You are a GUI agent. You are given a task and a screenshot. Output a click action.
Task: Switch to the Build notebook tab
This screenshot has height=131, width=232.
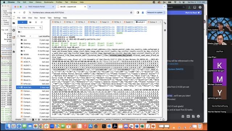pos(129,22)
